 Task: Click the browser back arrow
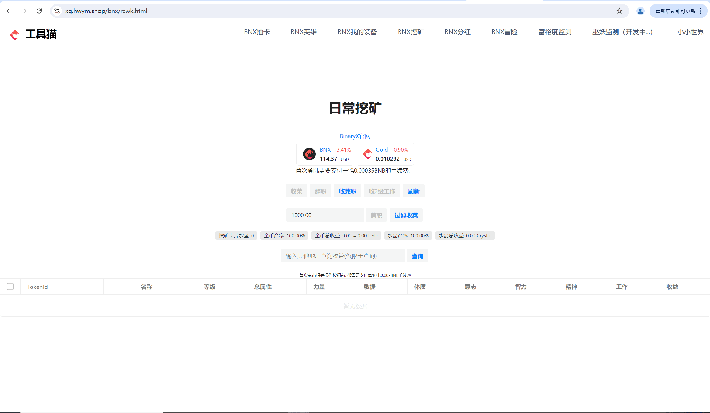pyautogui.click(x=9, y=11)
